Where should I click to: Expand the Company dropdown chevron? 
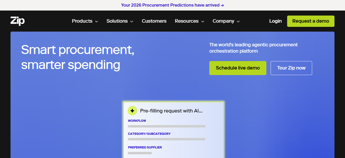click(x=238, y=22)
